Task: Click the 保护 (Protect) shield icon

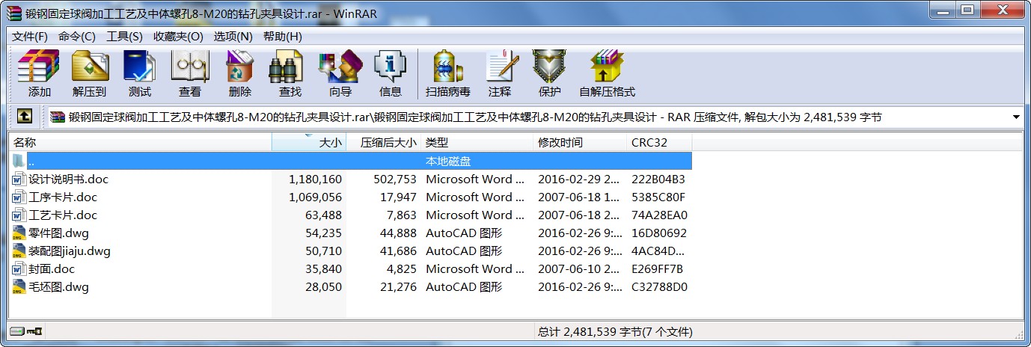Action: coord(549,74)
